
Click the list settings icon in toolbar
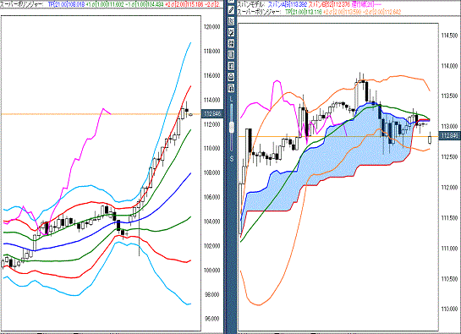231,66
